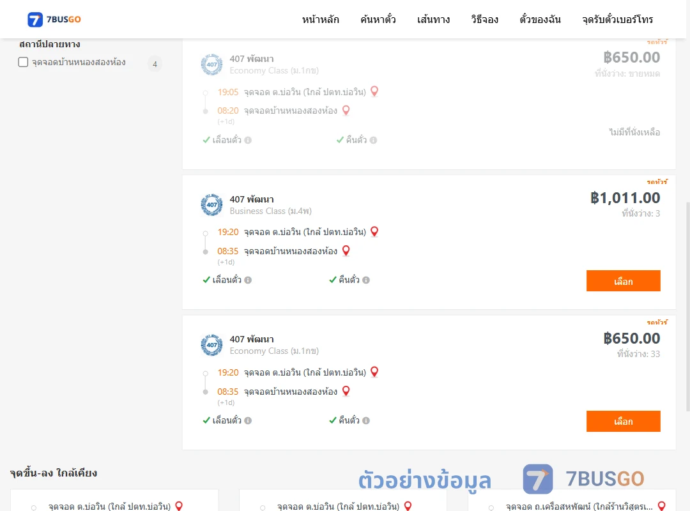This screenshot has width=690, height=511.
Task: Click arrival map pin in Business Class card
Action: click(346, 250)
